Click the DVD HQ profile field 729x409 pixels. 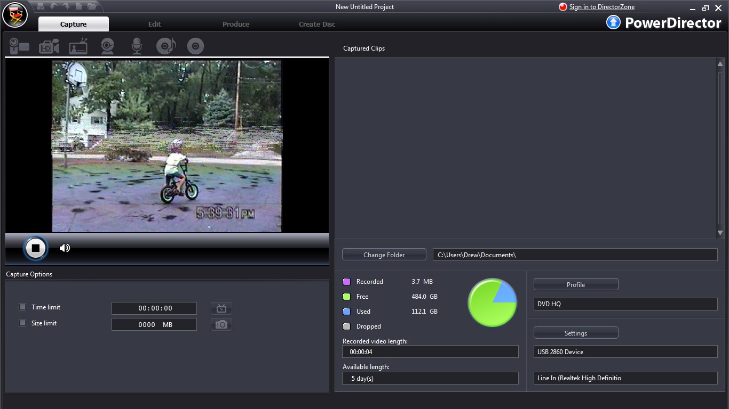[625, 304]
